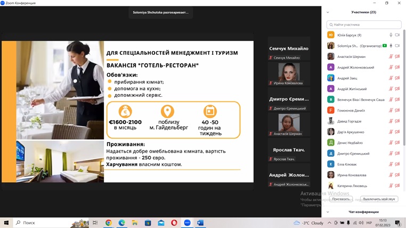Screen dimensions: 406x228
Task: Open the Windows Start menu
Action: click(x=6, y=223)
